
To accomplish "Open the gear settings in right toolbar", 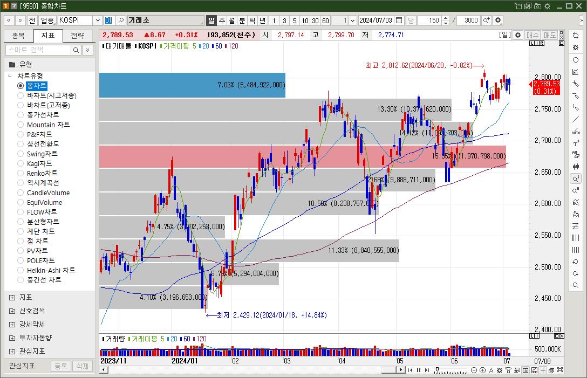I will point(576,47).
